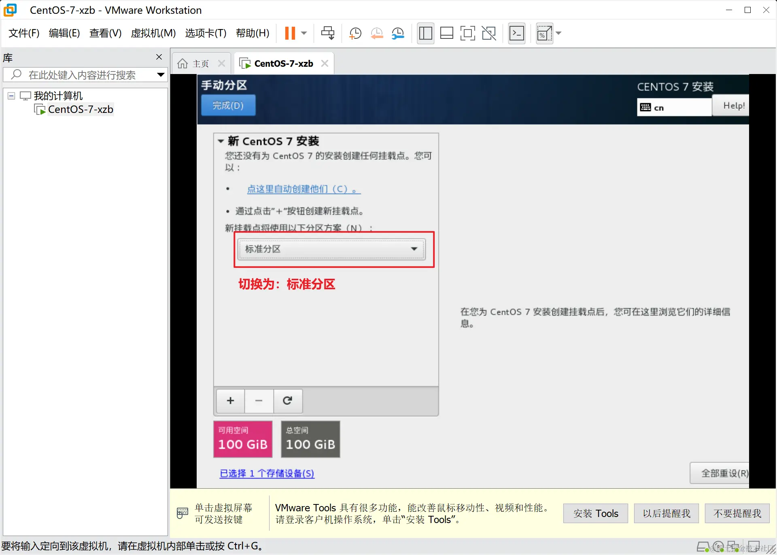Click the VMware Workstation title bar logo

(x=10, y=10)
